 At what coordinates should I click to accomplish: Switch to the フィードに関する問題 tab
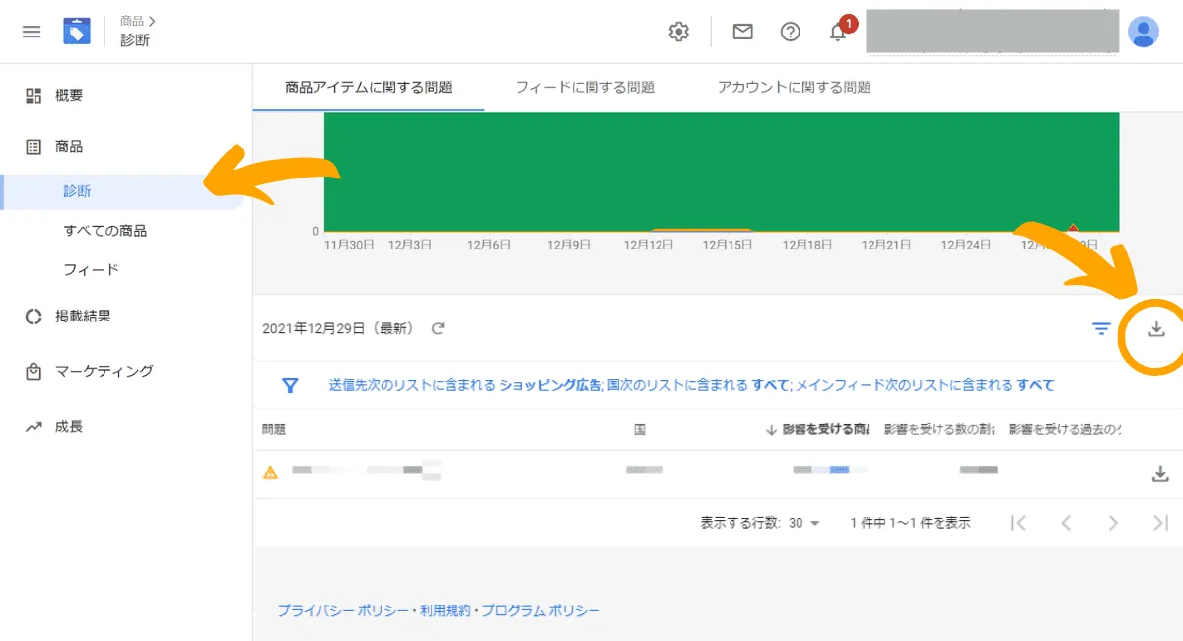click(585, 88)
